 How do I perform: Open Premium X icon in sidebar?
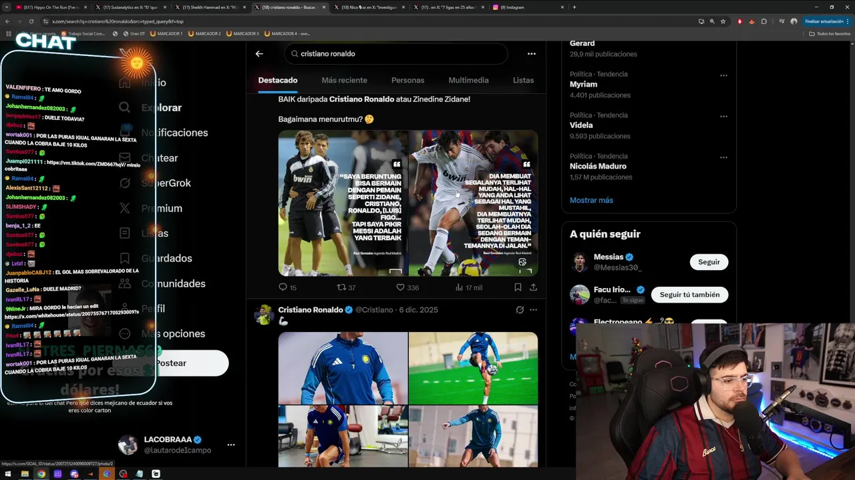coord(124,208)
